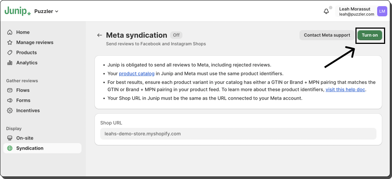Screen dimensions: 392x179
Task: Turn on Meta syndication
Action: click(370, 35)
